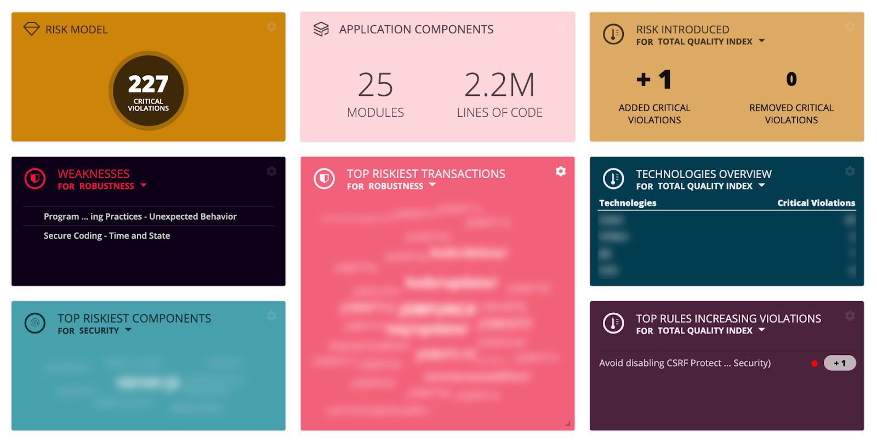This screenshot has width=877, height=442.
Task: Click the 227 critical violations circle
Action: click(149, 91)
